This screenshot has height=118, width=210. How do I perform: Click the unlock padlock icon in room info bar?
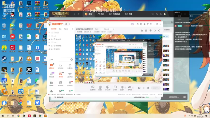(x=146, y=30)
